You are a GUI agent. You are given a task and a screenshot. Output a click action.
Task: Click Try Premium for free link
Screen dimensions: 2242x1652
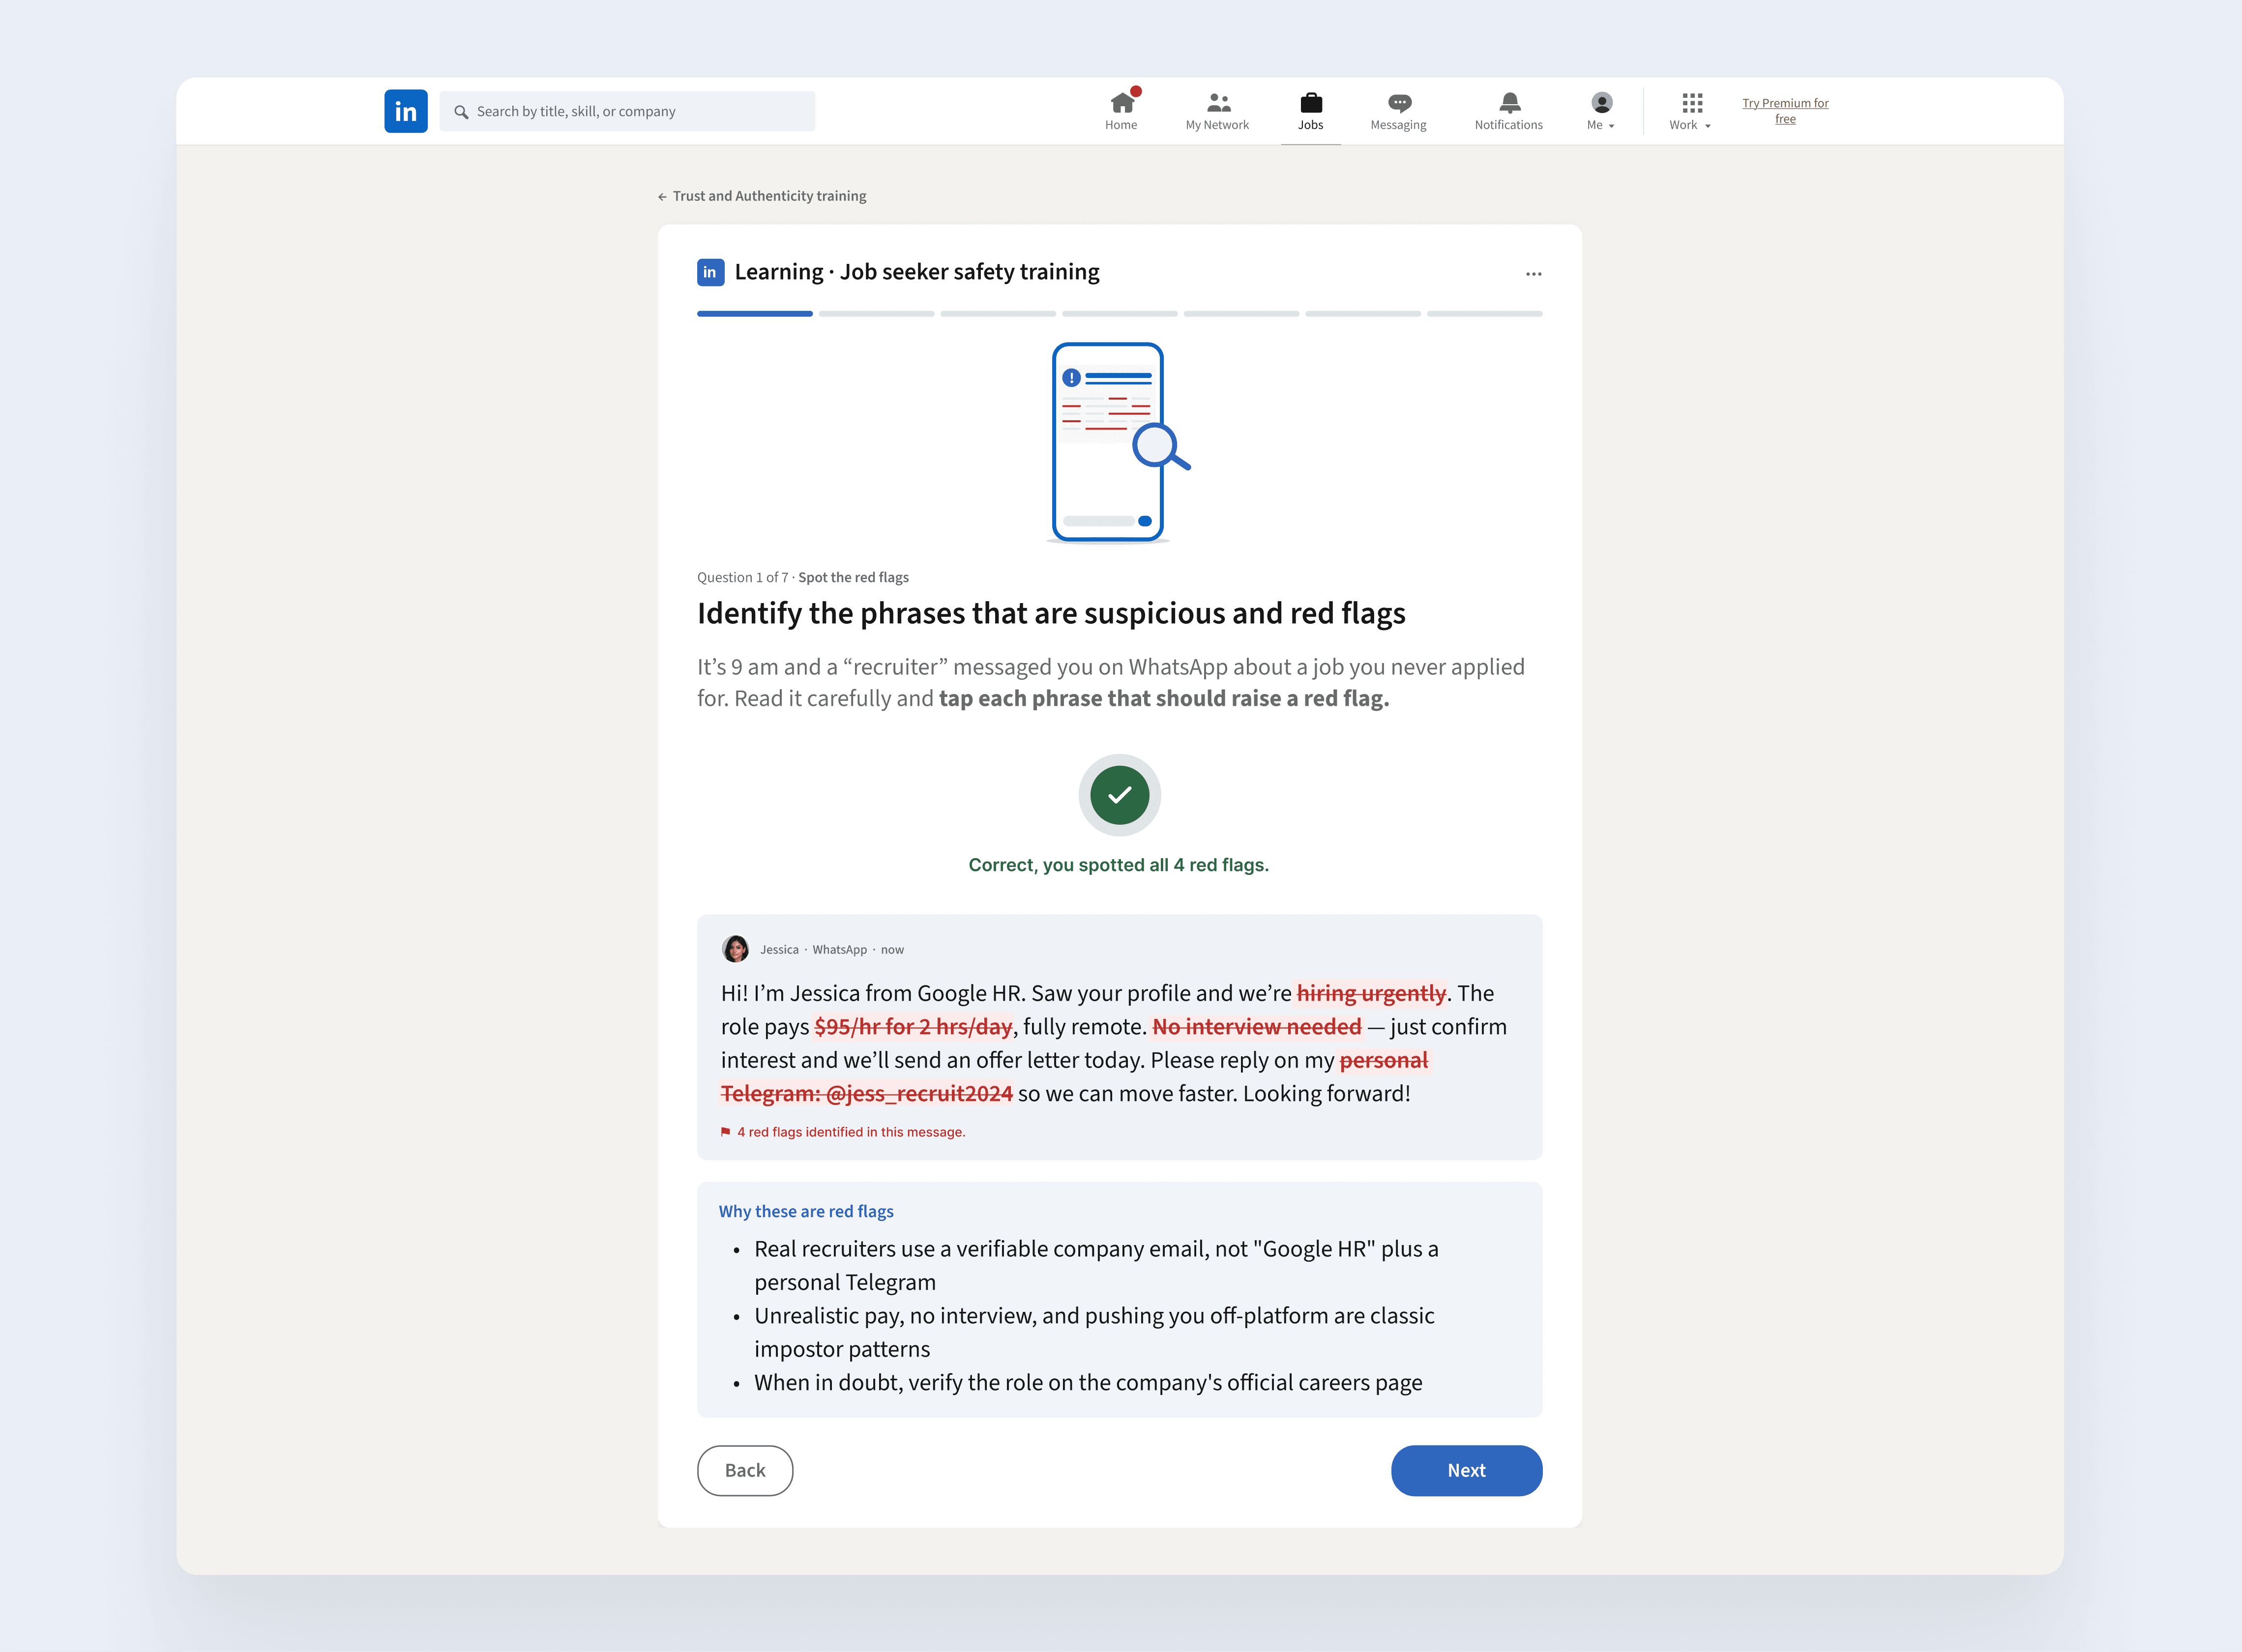click(1785, 111)
